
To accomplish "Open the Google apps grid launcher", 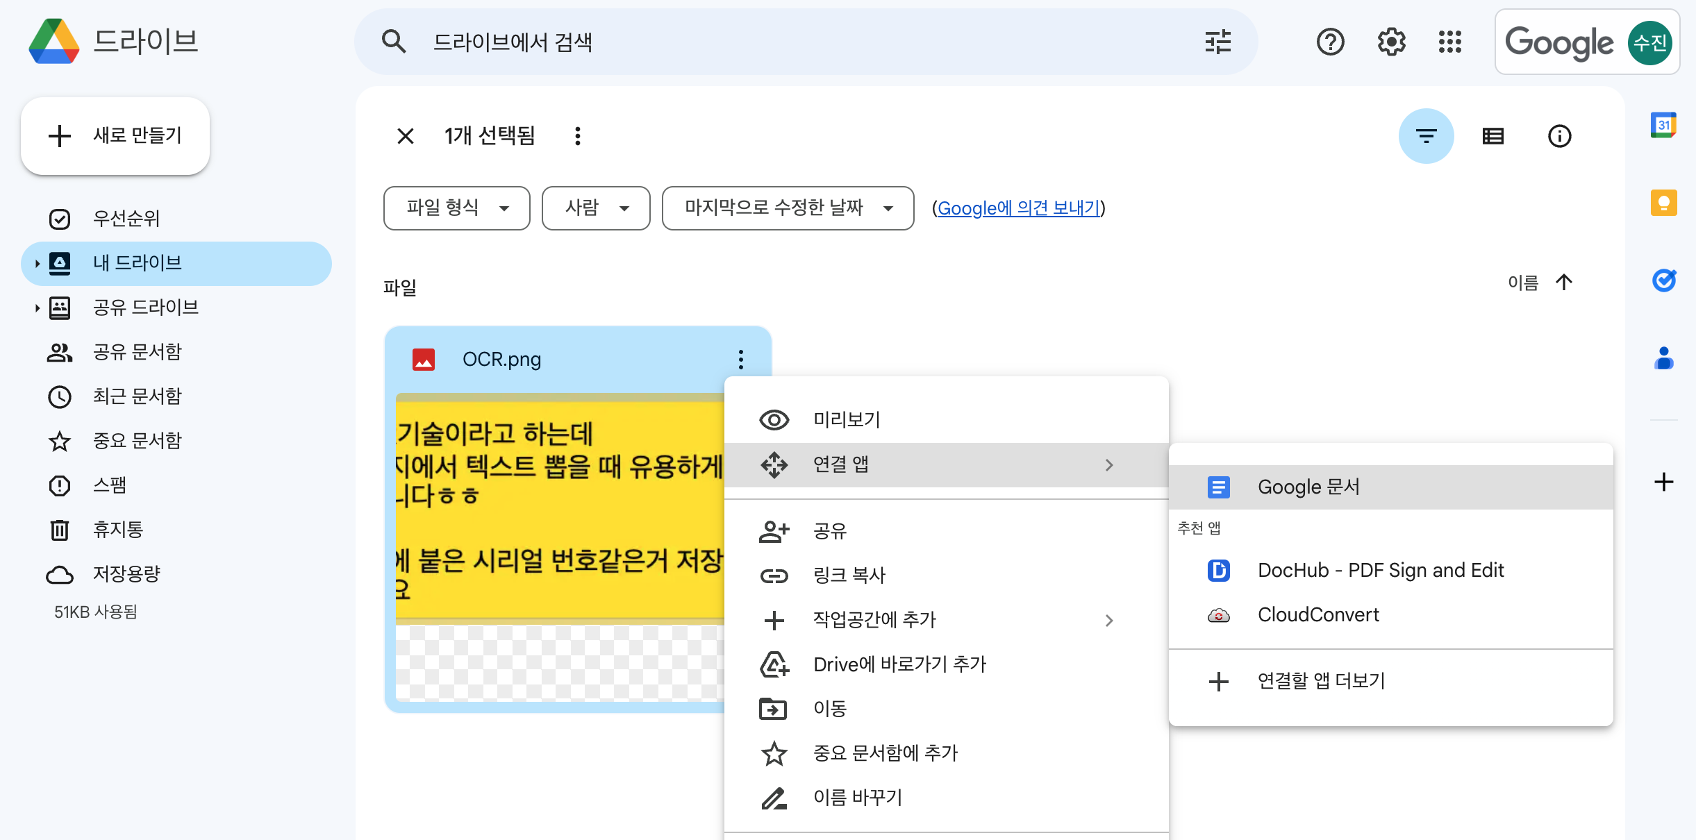I will (x=1450, y=42).
